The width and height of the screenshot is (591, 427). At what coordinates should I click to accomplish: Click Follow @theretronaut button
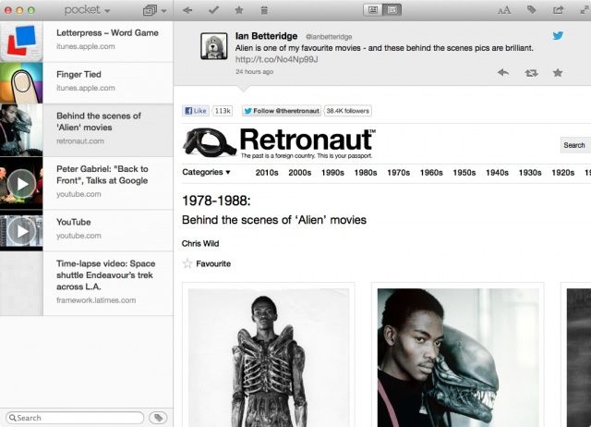(282, 111)
